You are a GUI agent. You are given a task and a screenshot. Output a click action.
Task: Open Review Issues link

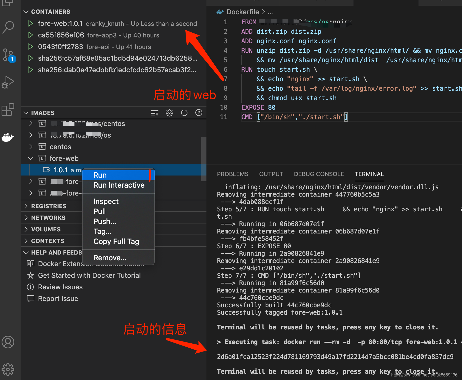(x=60, y=287)
